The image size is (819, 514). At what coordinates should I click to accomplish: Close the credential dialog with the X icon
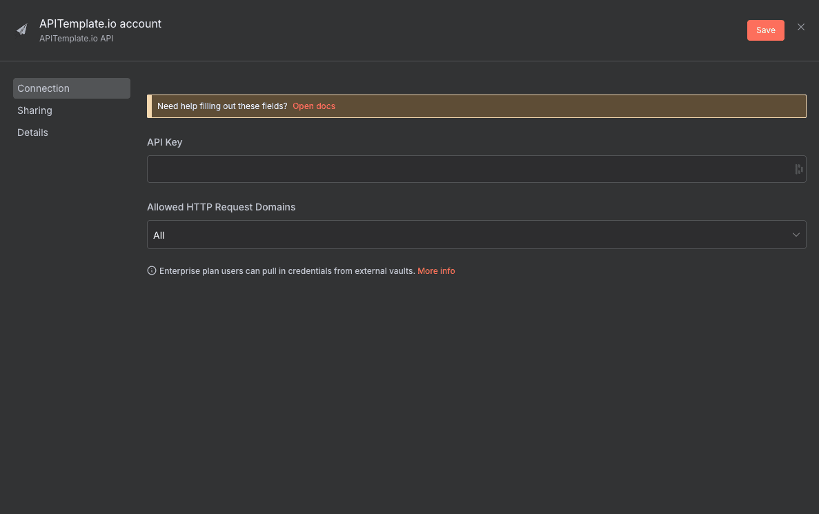pos(801,27)
